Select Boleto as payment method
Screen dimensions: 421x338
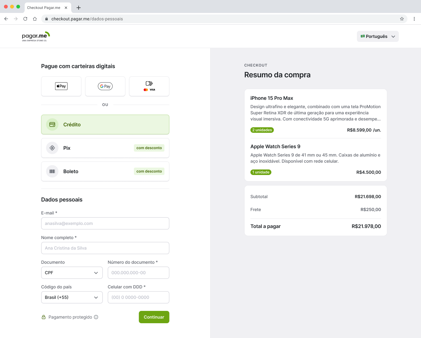coord(105,171)
